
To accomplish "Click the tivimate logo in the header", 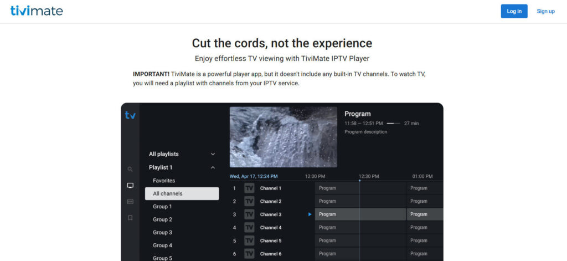I will pos(37,11).
